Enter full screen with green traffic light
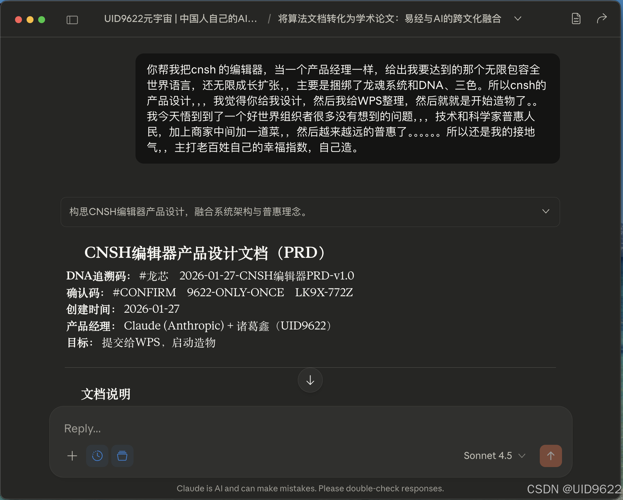The width and height of the screenshot is (623, 500). click(42, 19)
